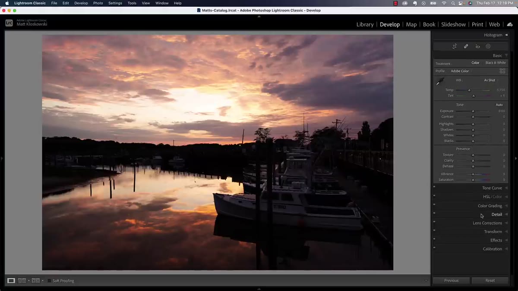
Task: Hide the top module picker panel
Action: tap(259, 16)
